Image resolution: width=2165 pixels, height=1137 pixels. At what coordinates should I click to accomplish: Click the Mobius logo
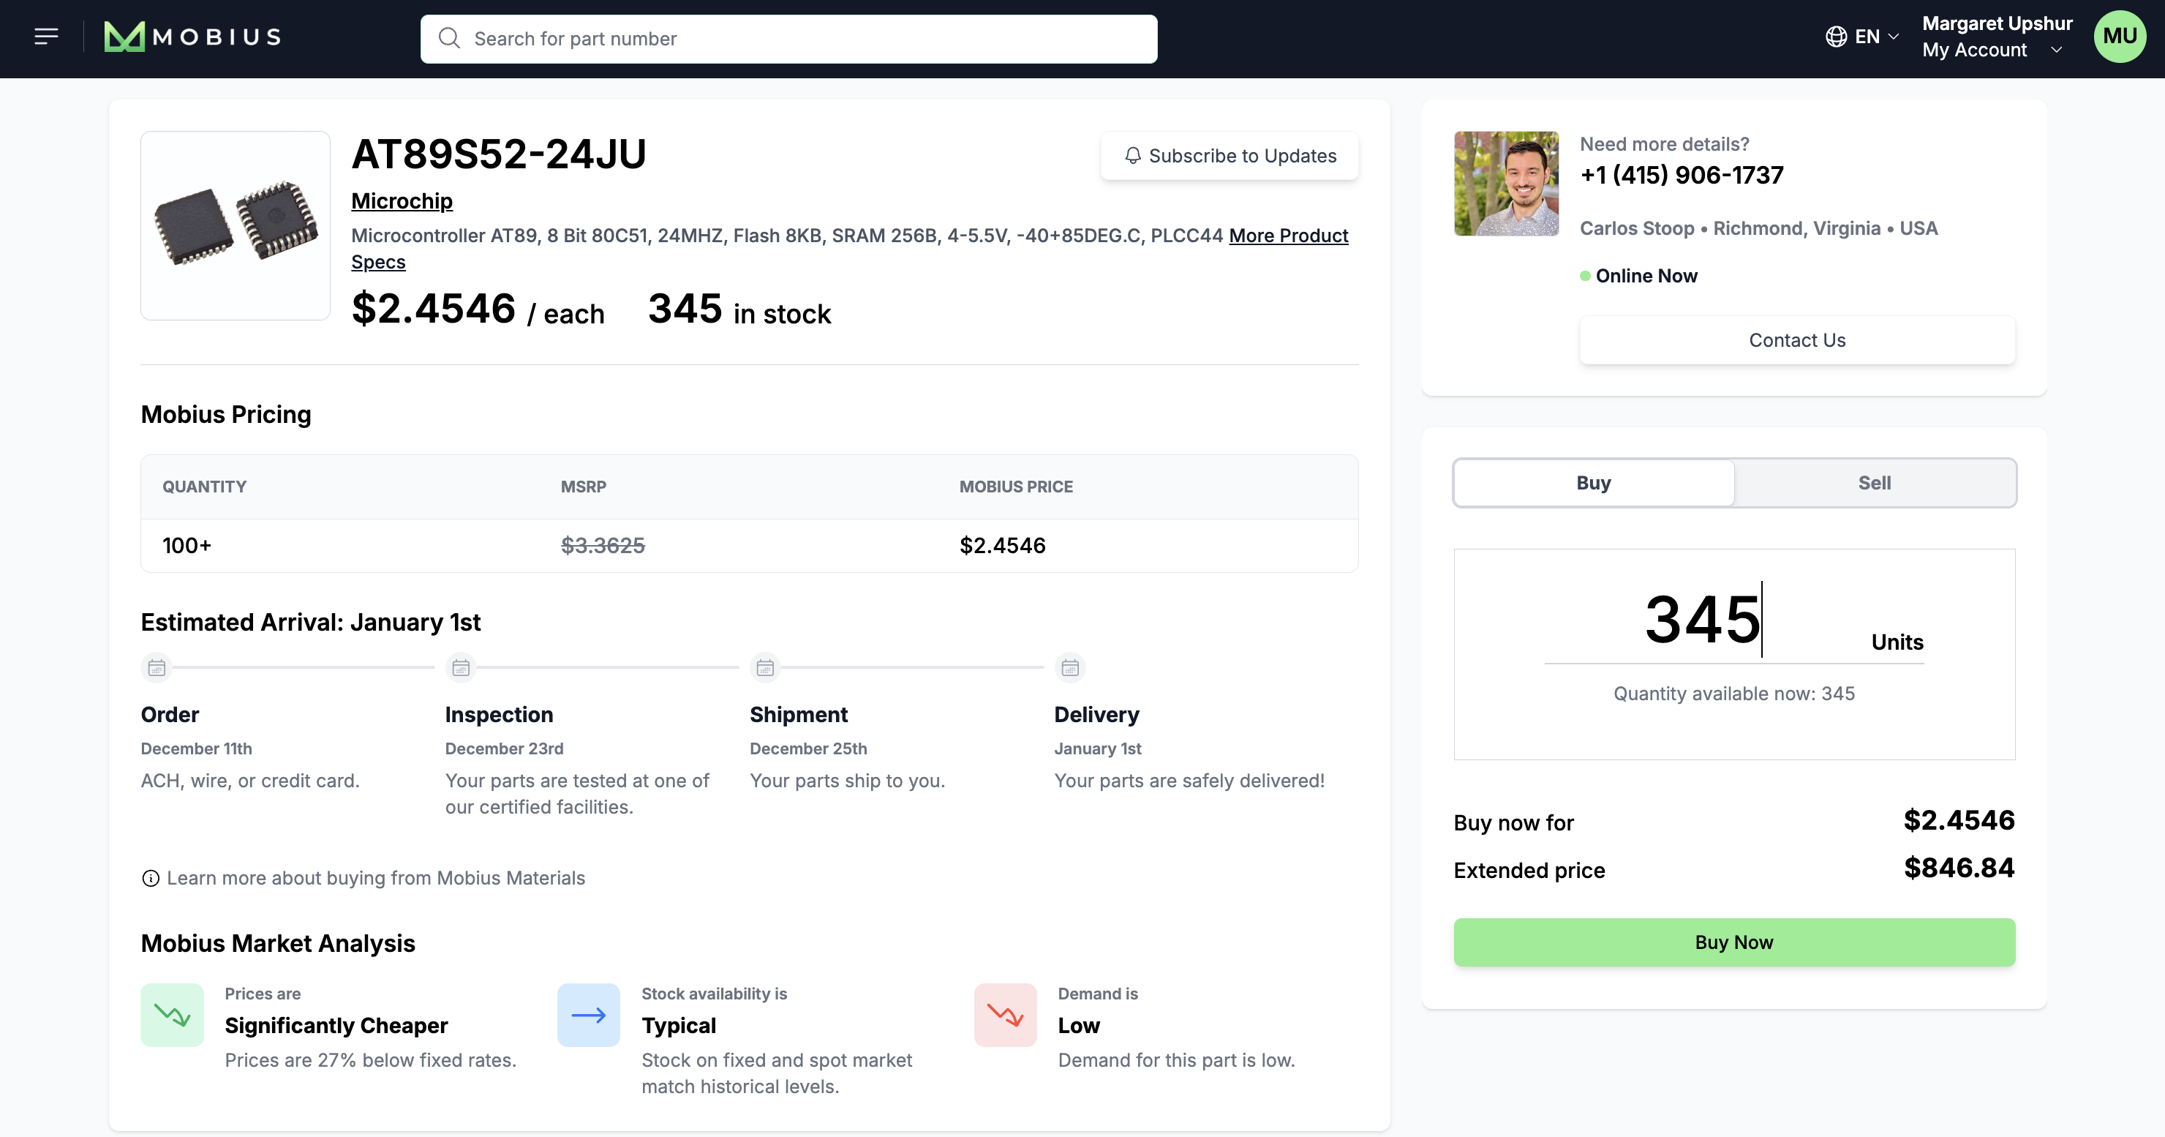192,37
